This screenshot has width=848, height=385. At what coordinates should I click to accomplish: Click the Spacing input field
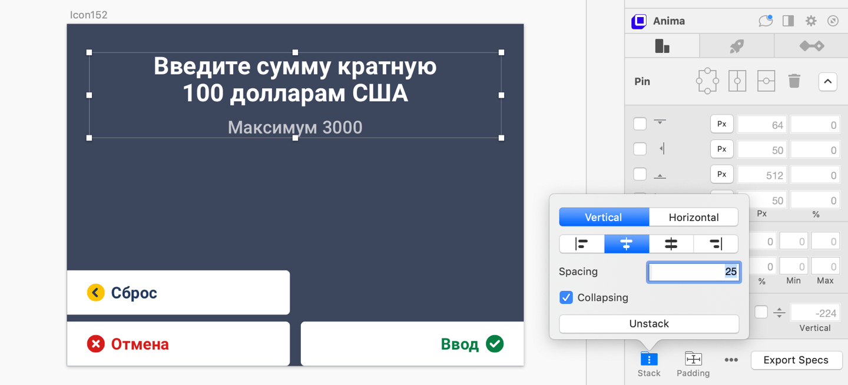(693, 272)
